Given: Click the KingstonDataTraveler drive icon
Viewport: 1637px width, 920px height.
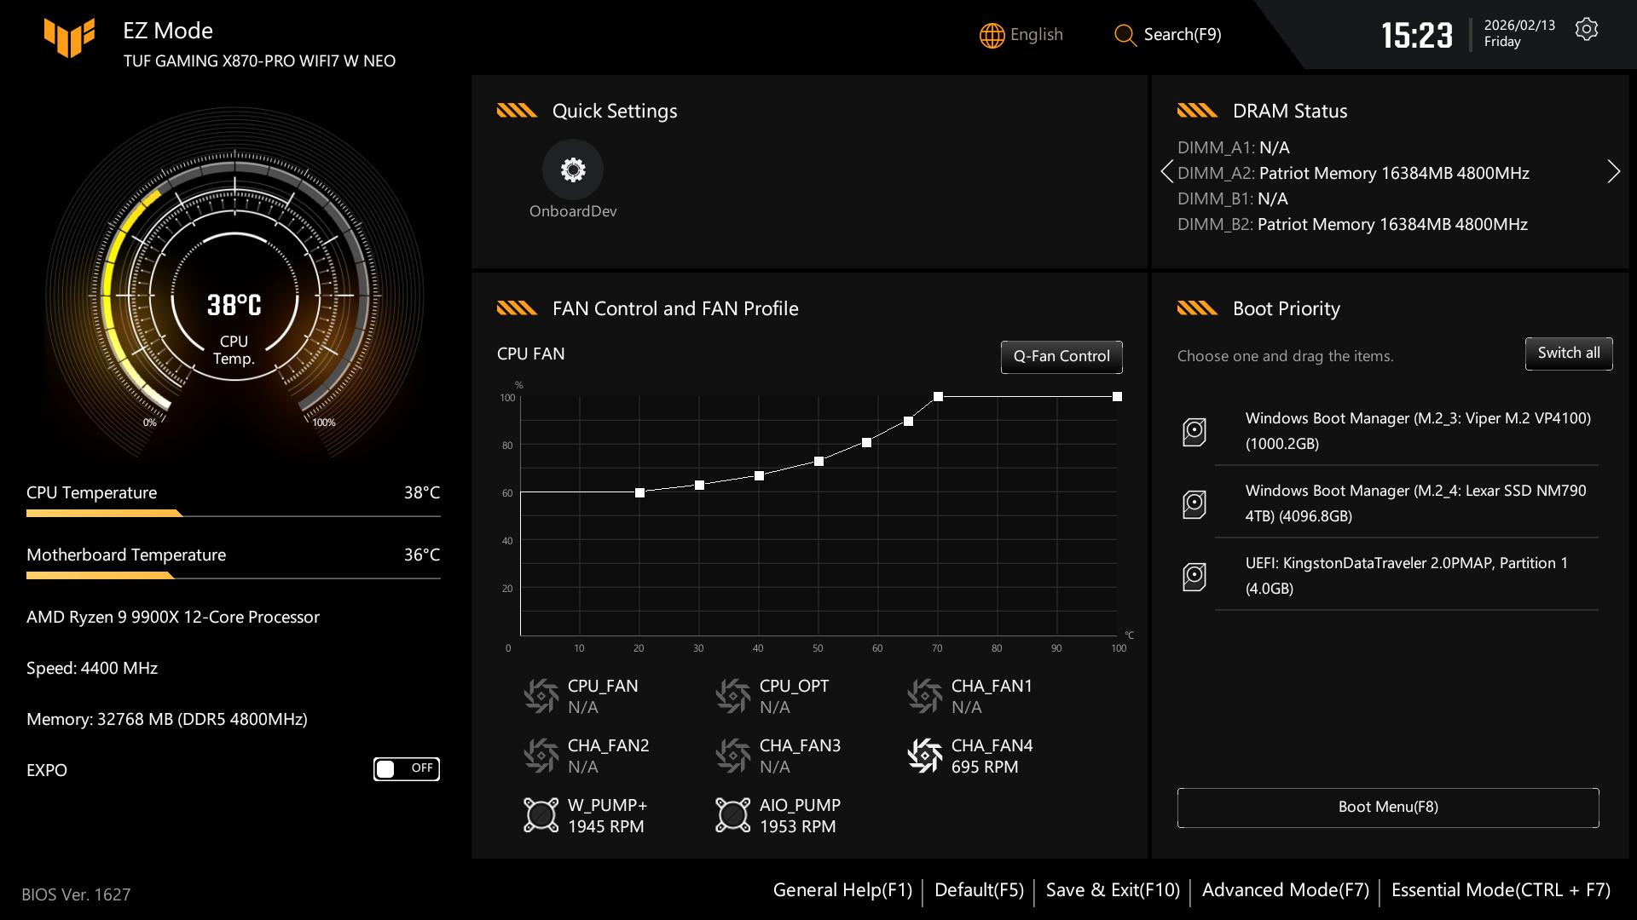Looking at the screenshot, I should [x=1195, y=576].
